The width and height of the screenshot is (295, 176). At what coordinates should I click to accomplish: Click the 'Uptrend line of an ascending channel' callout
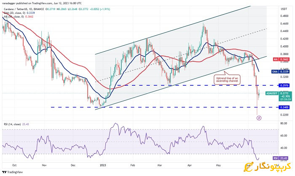[227, 79]
